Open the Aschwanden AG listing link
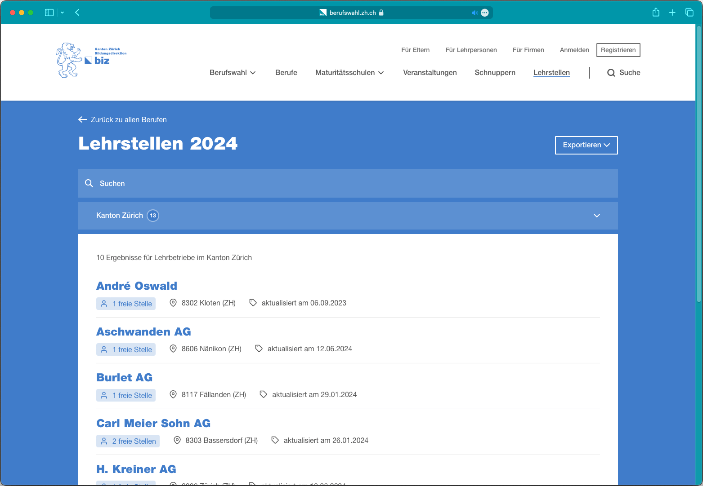This screenshot has width=703, height=486. tap(143, 332)
